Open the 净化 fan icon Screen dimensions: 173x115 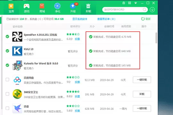pyautogui.click(x=57, y=8)
